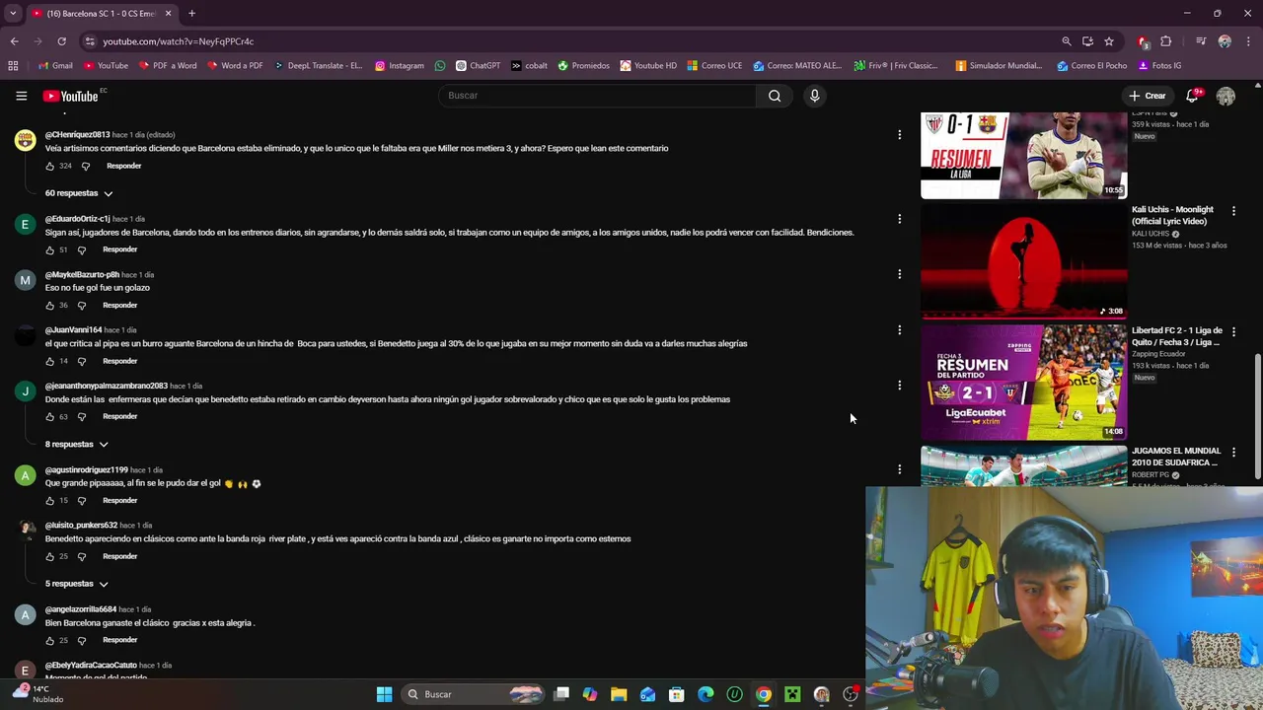
Task: Open options menu for @CHenriquez0813 comment
Action: (899, 134)
